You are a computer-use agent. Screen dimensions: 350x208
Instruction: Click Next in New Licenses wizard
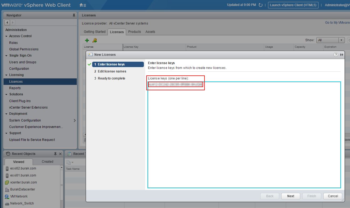click(x=291, y=196)
